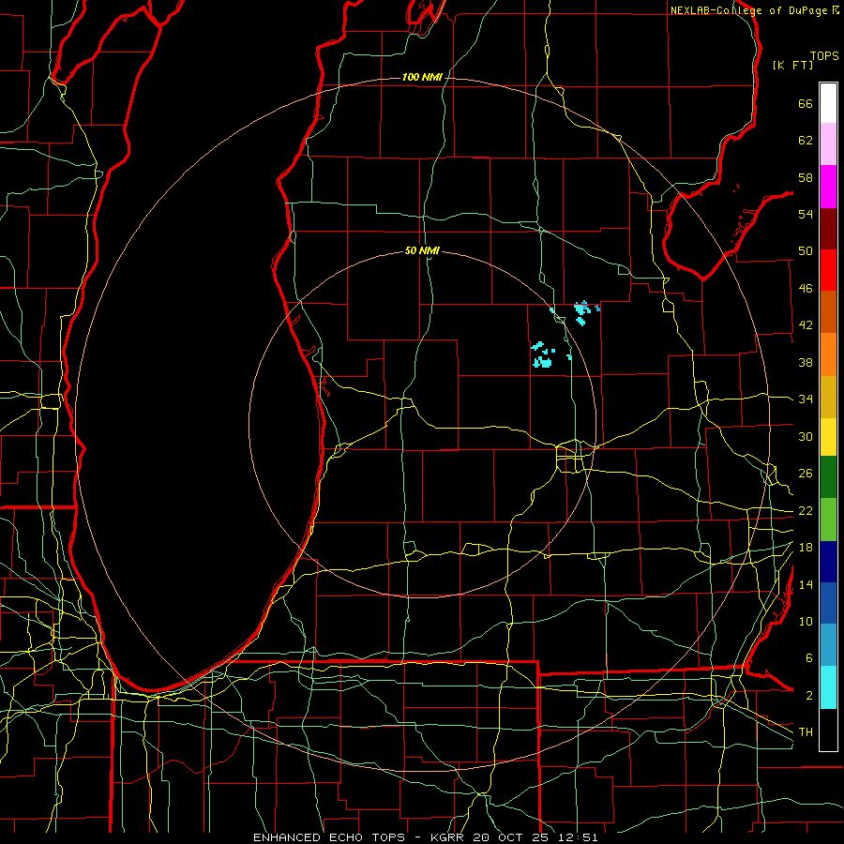Click the ENHANCED ECHO TOPS KGRR footer caption
Viewport: 844px width, 844px height.
pyautogui.click(x=425, y=837)
